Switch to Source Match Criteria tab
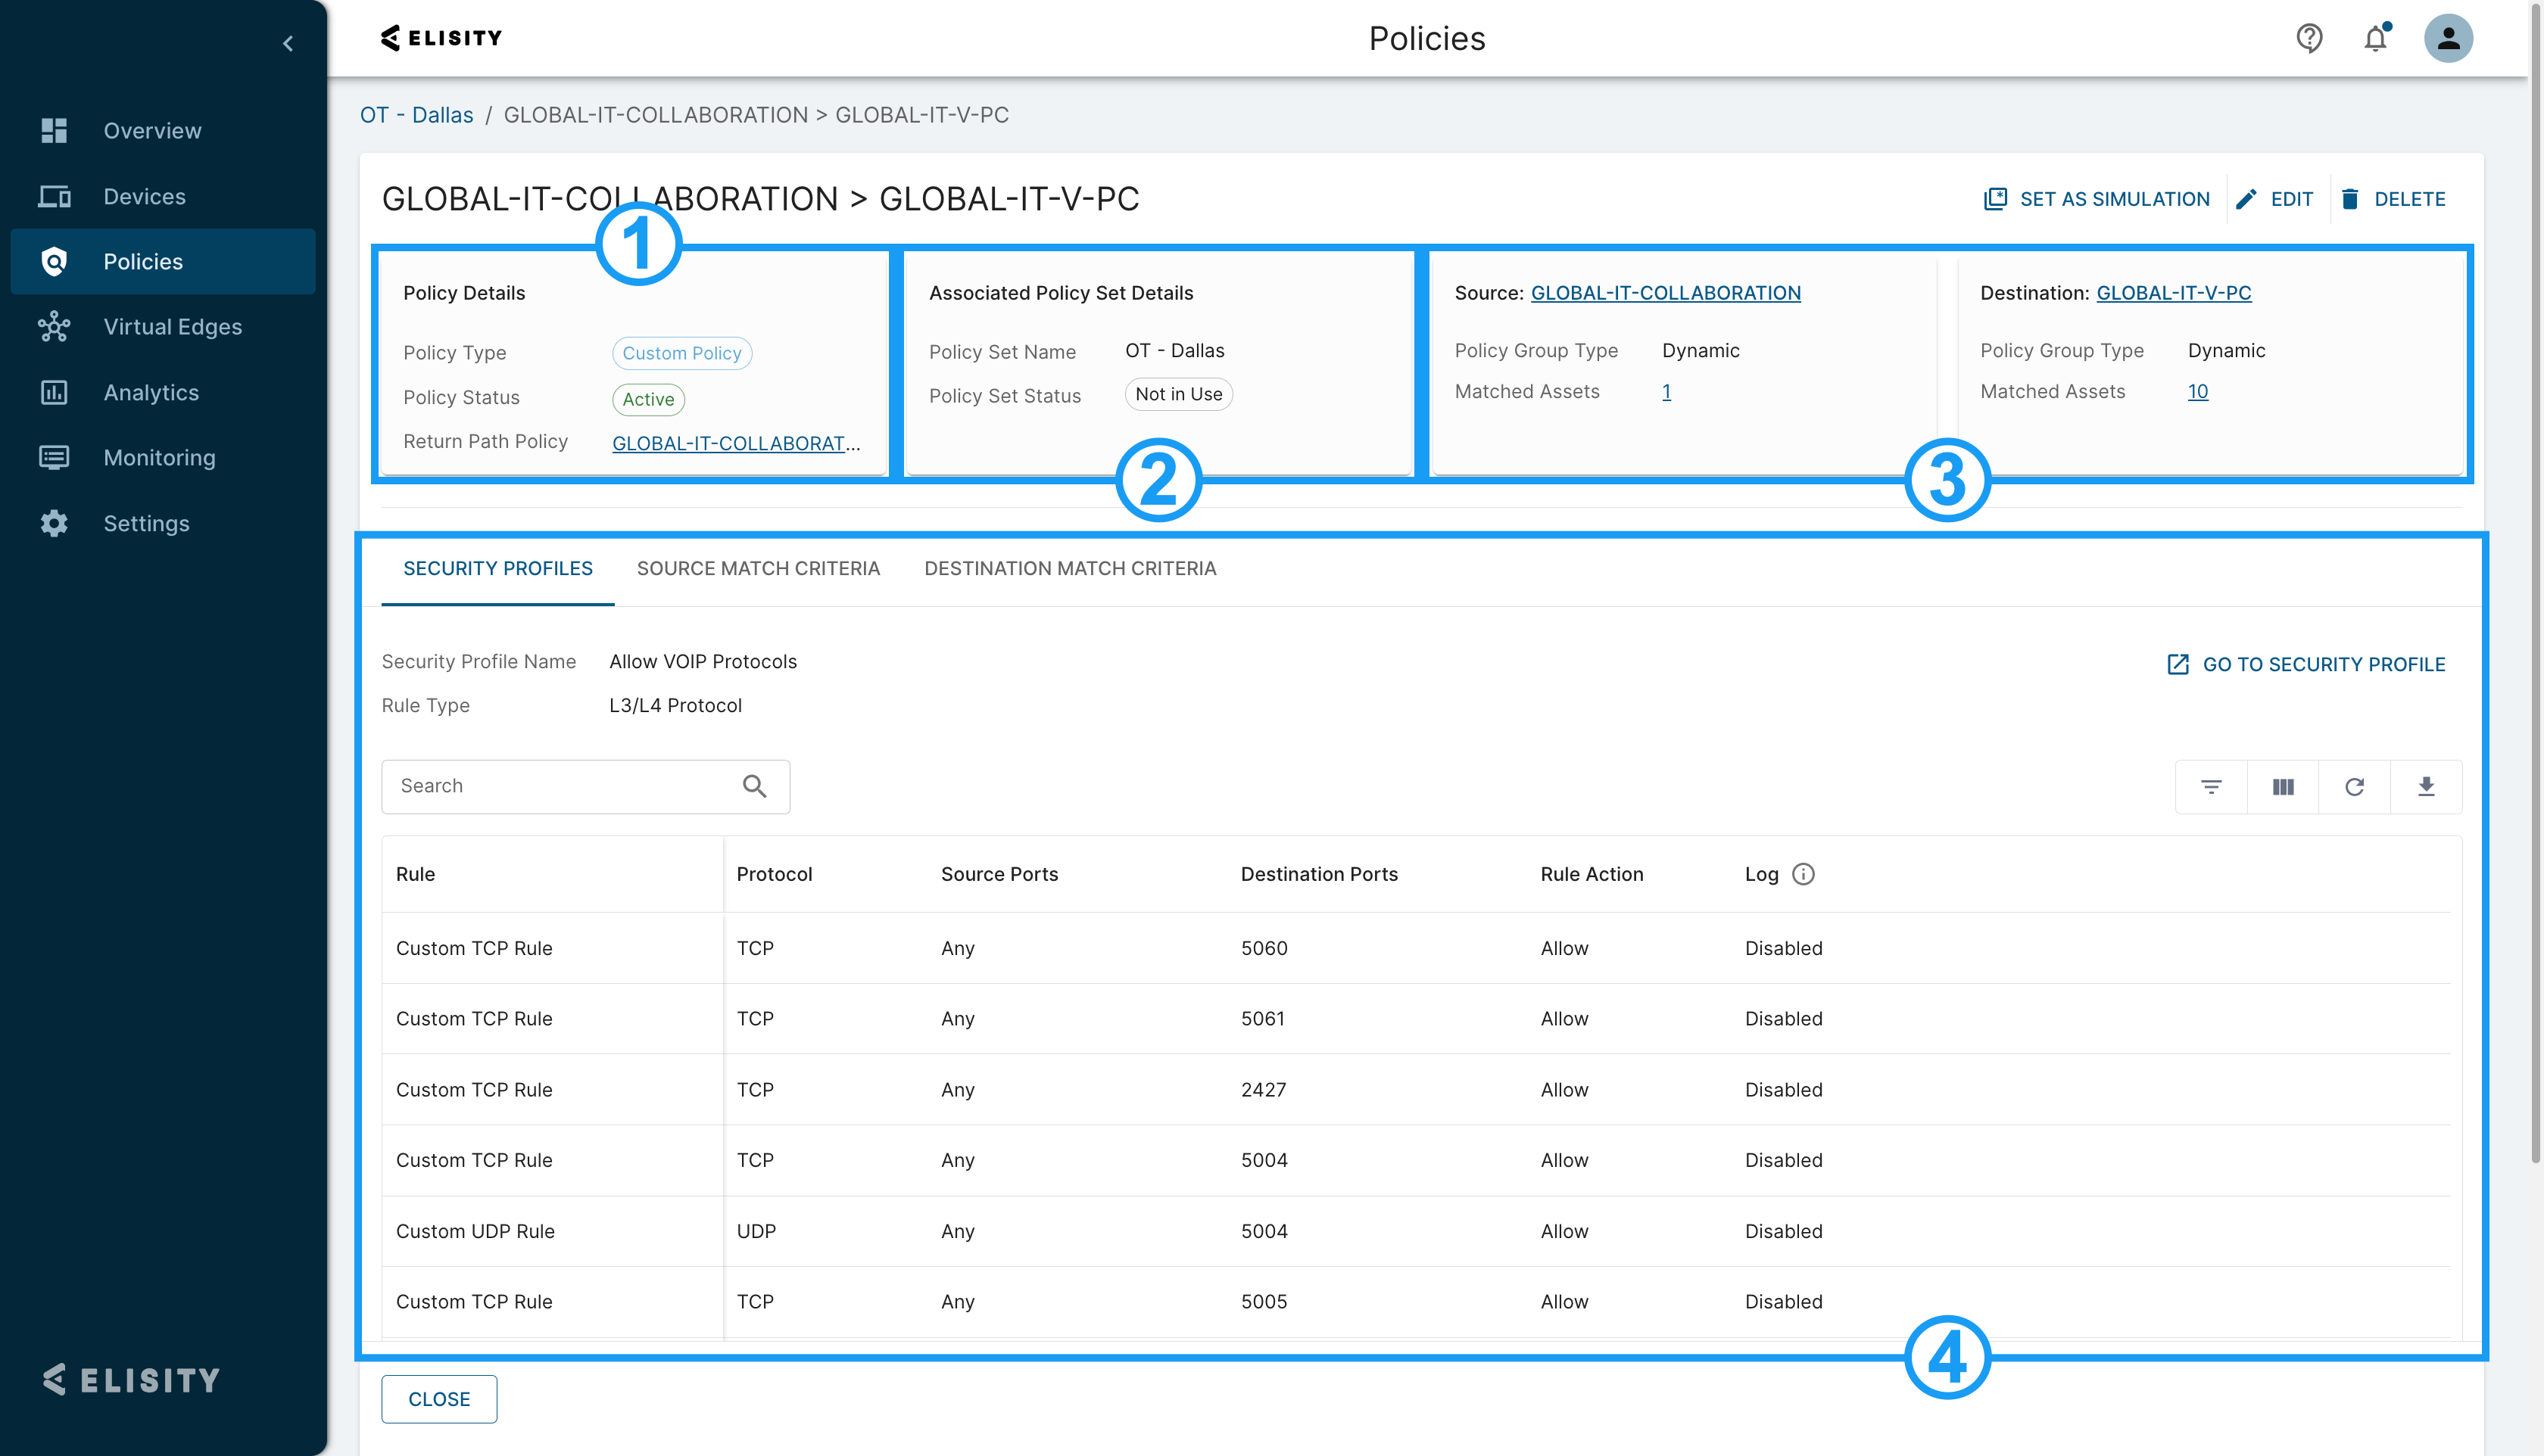The height and width of the screenshot is (1456, 2544). (757, 568)
